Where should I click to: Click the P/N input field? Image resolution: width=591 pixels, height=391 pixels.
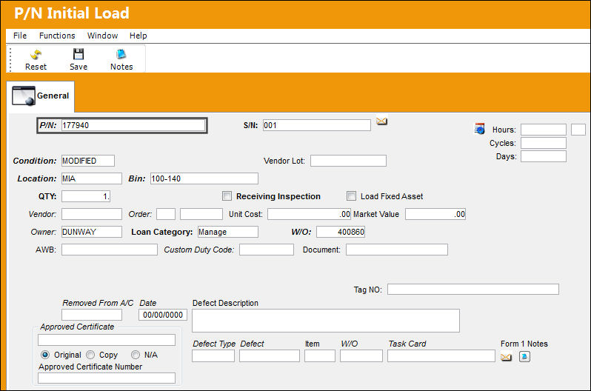coord(133,126)
